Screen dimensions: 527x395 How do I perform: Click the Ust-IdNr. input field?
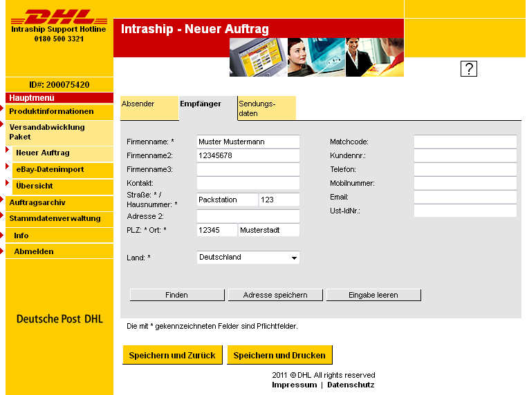465,211
